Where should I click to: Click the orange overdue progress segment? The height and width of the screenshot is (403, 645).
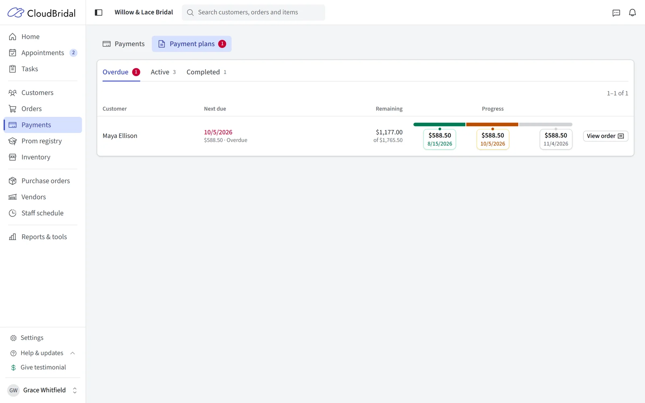[492, 125]
